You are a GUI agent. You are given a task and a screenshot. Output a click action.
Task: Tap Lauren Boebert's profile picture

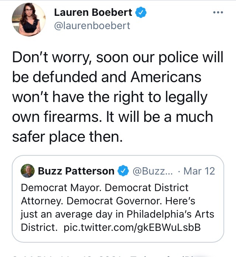29,20
